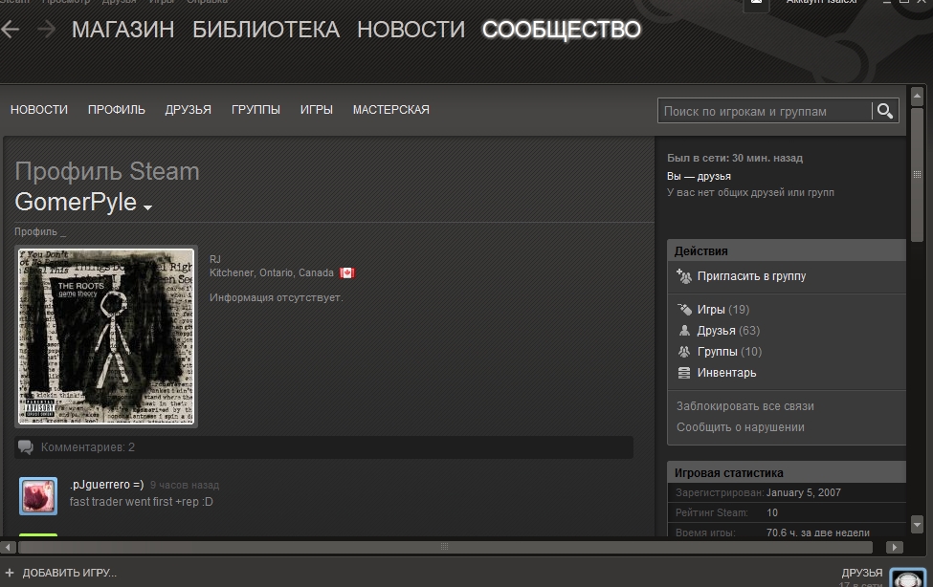Viewport: 933px width, 587px height.
Task: Click the comments speech bubble icon
Action: coord(26,447)
